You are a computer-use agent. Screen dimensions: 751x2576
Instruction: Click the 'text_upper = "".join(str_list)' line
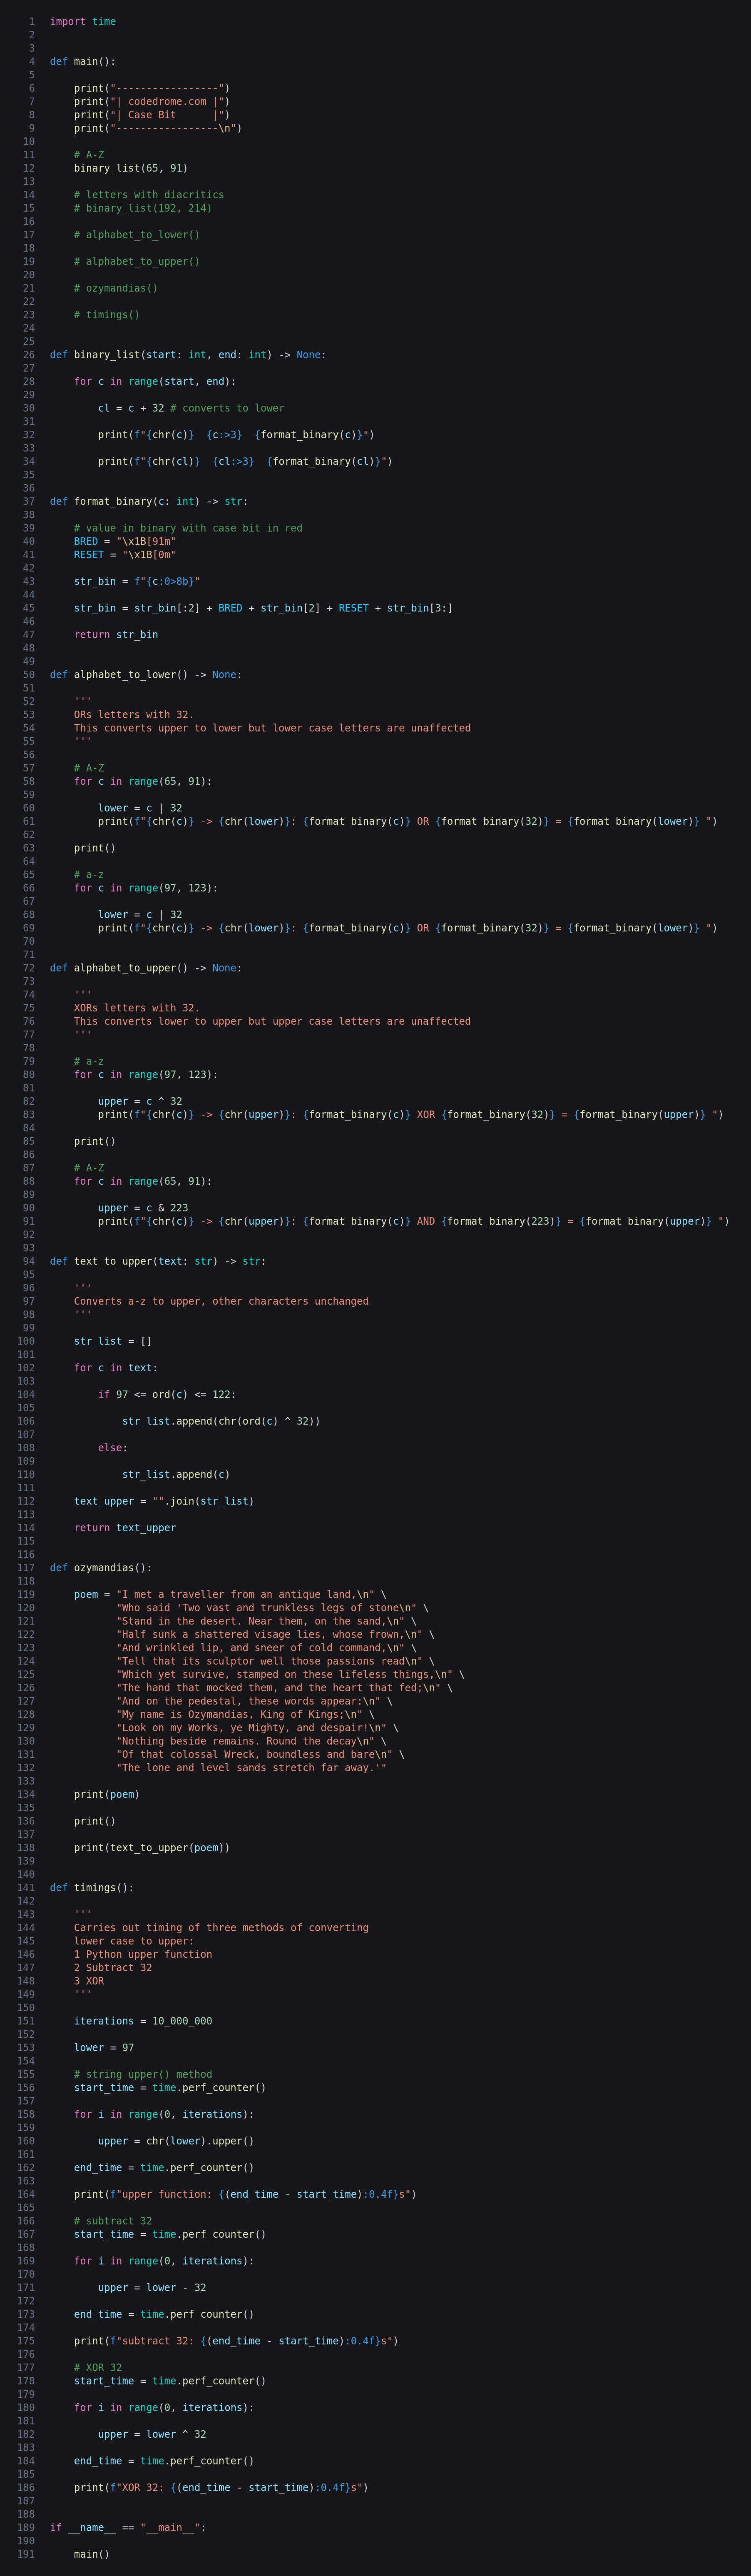164,1501
